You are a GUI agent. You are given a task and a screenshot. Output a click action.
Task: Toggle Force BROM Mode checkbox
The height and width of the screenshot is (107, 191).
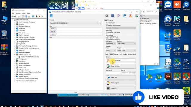tap(107, 37)
